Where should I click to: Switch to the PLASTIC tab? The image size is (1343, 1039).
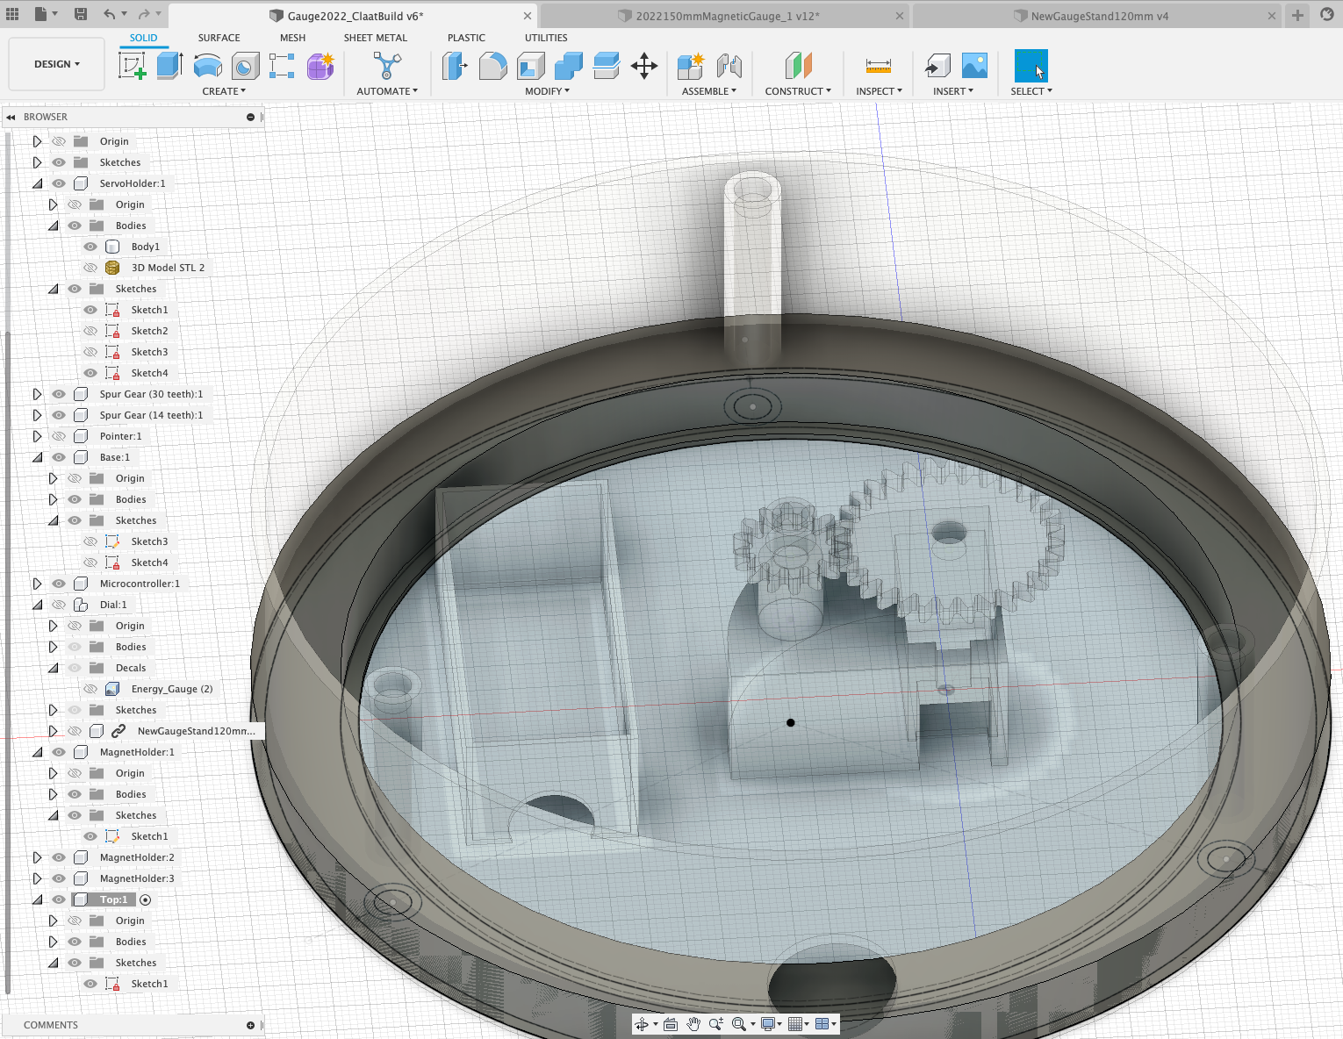point(466,38)
